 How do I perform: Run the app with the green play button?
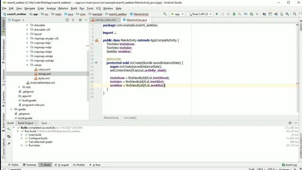click(217, 14)
